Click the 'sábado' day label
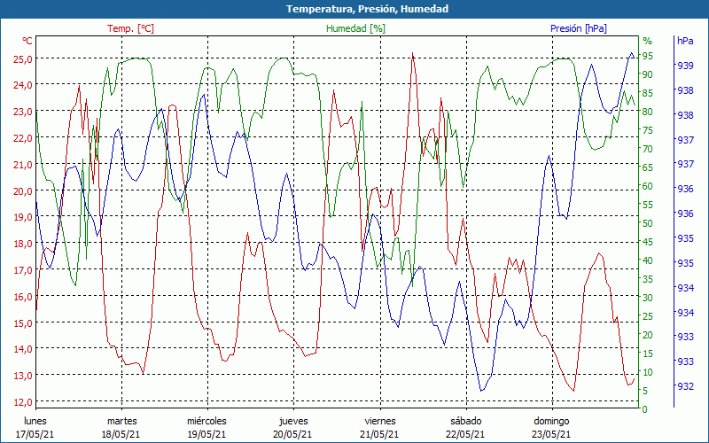709x443 pixels. click(x=466, y=422)
